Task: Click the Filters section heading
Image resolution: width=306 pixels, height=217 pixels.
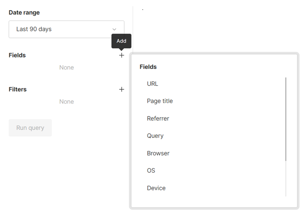Action: [18, 90]
